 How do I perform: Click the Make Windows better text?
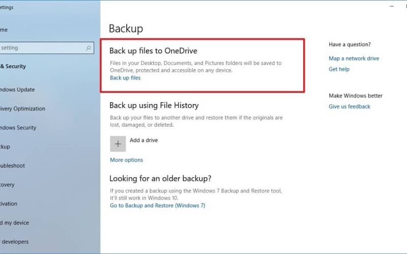pos(356,96)
